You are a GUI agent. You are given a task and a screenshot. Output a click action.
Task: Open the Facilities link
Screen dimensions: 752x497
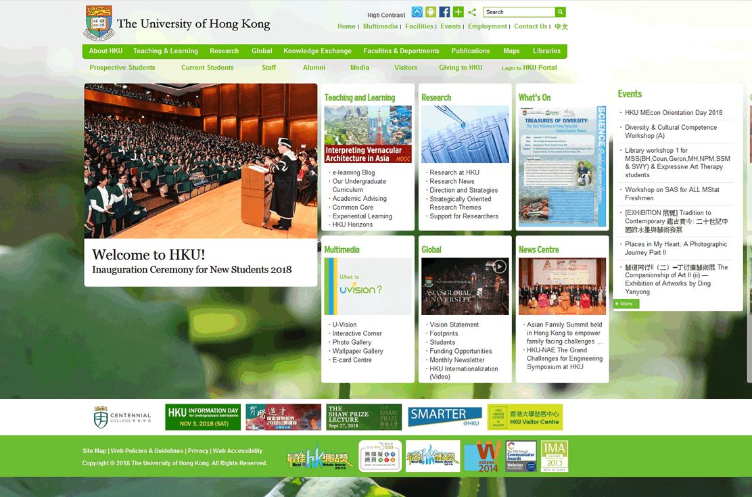419,26
